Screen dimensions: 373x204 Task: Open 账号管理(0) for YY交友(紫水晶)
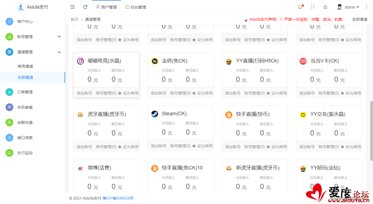pos(329,147)
